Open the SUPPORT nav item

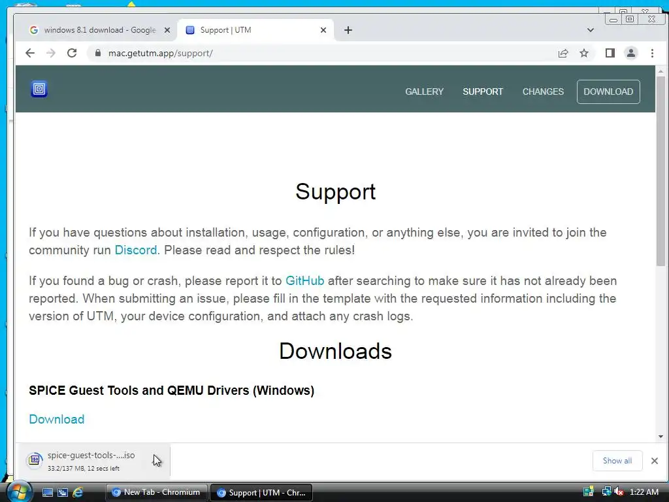tap(483, 92)
